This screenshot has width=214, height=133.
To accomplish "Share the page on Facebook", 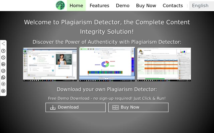I will point(3,51).
